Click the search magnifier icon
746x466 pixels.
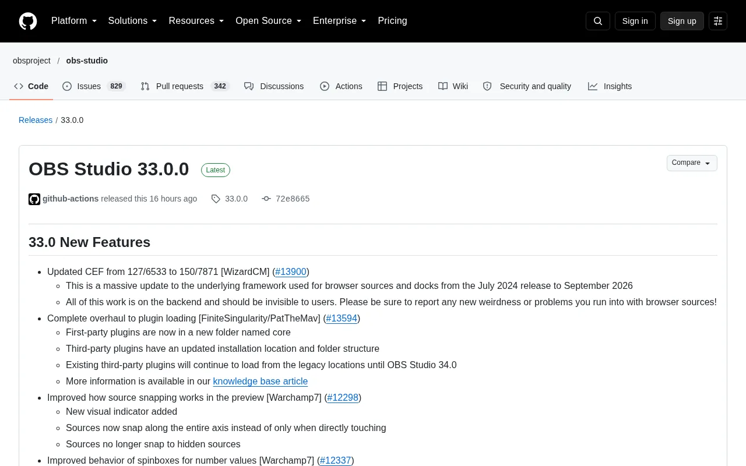pyautogui.click(x=598, y=21)
